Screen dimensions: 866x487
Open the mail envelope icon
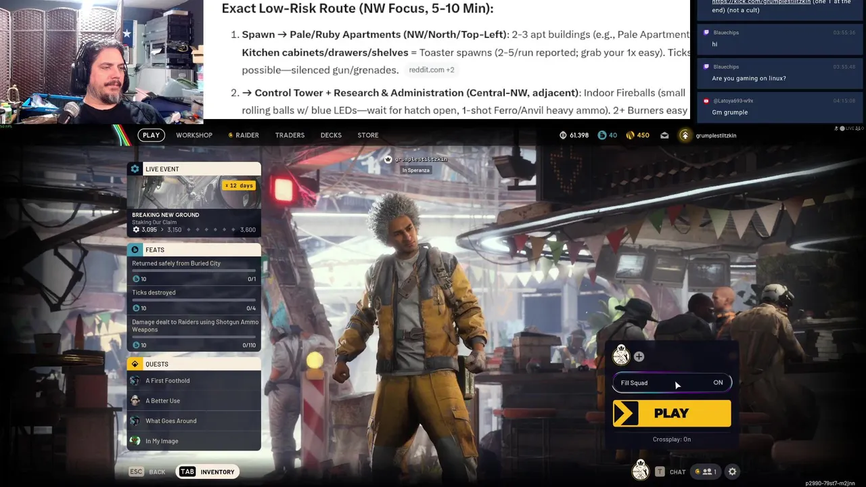point(664,135)
